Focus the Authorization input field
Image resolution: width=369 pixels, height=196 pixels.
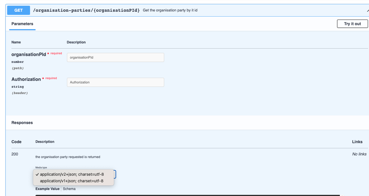point(115,82)
